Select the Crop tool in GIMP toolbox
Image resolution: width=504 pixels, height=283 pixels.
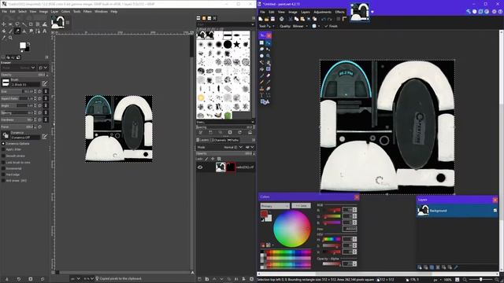pyautogui.click(x=31, y=24)
